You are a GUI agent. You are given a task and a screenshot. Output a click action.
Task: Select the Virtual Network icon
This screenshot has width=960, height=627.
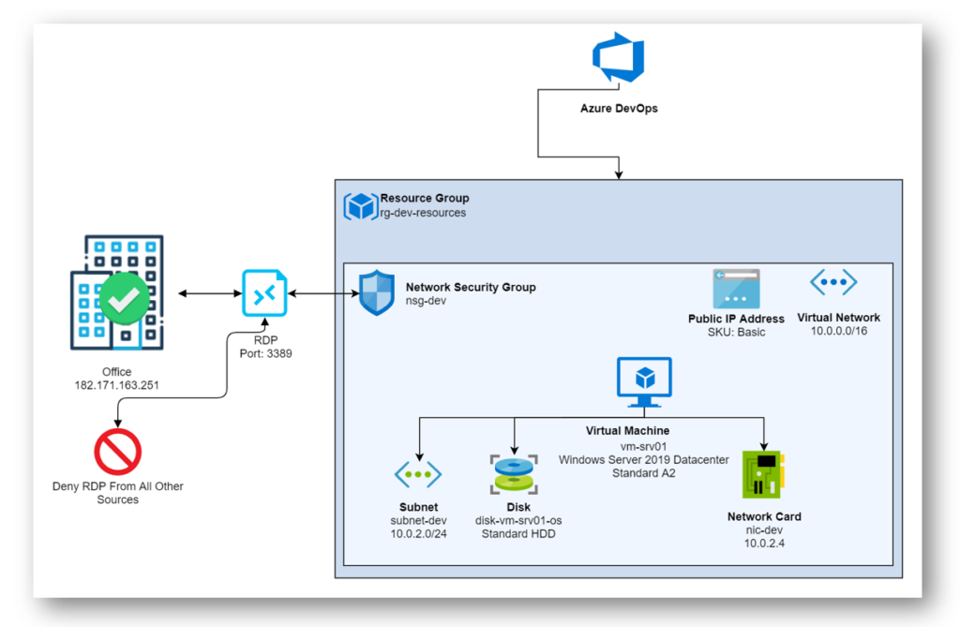click(x=833, y=282)
